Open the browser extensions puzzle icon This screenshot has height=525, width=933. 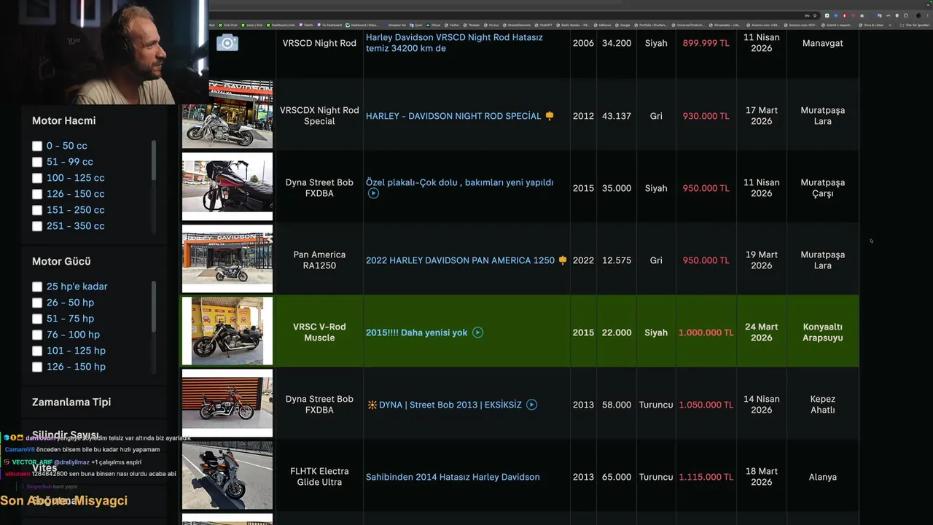[x=906, y=15]
